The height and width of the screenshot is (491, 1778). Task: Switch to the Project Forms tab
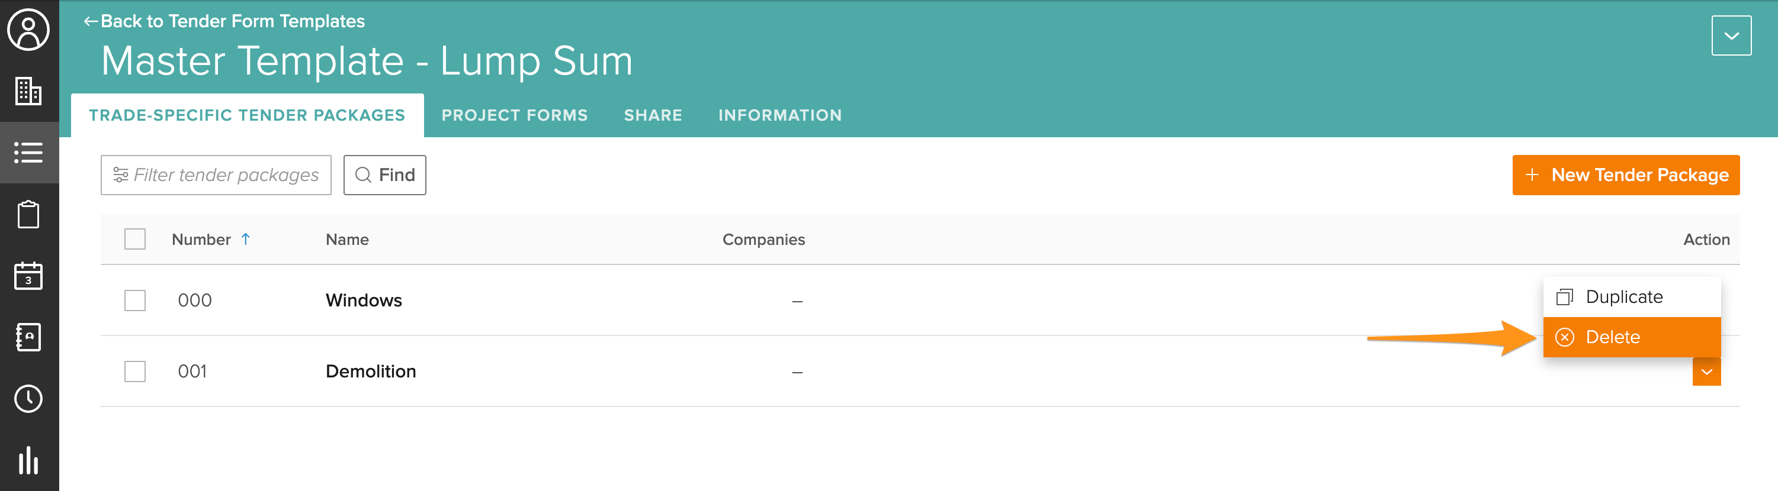tap(515, 115)
